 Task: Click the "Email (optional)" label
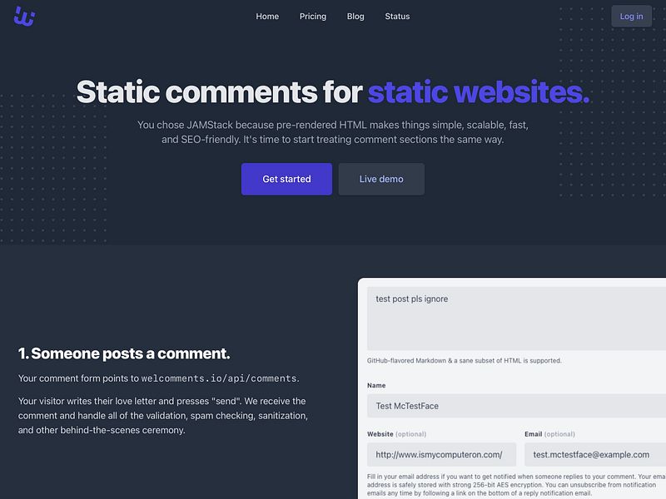549,434
